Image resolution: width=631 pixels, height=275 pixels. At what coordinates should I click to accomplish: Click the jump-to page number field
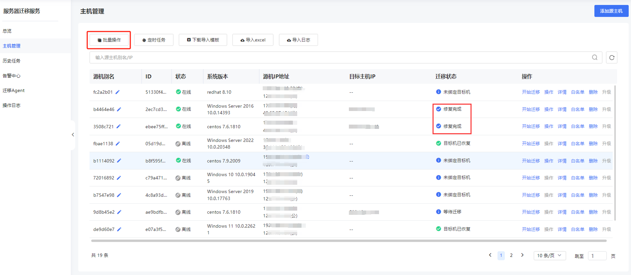click(597, 256)
